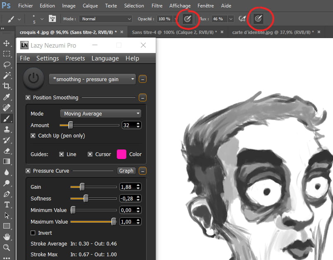
Task: Click the Gain slider handle
Action: pyautogui.click(x=82, y=187)
